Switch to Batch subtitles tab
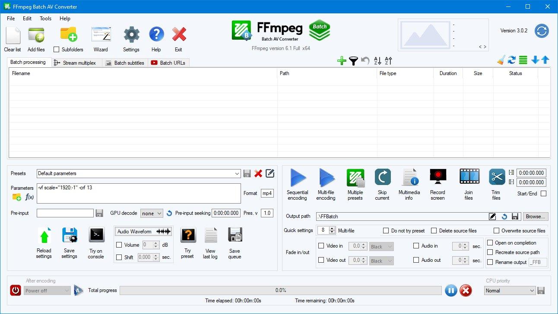Screen dimensions: 558x314 (x=125, y=63)
